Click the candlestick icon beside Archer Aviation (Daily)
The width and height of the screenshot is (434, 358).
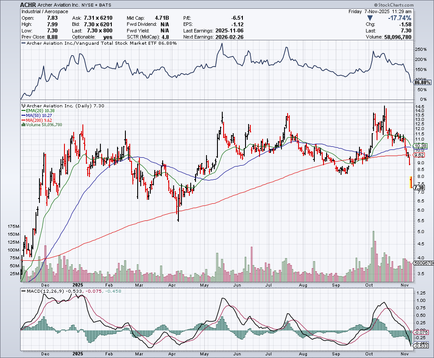[24, 106]
